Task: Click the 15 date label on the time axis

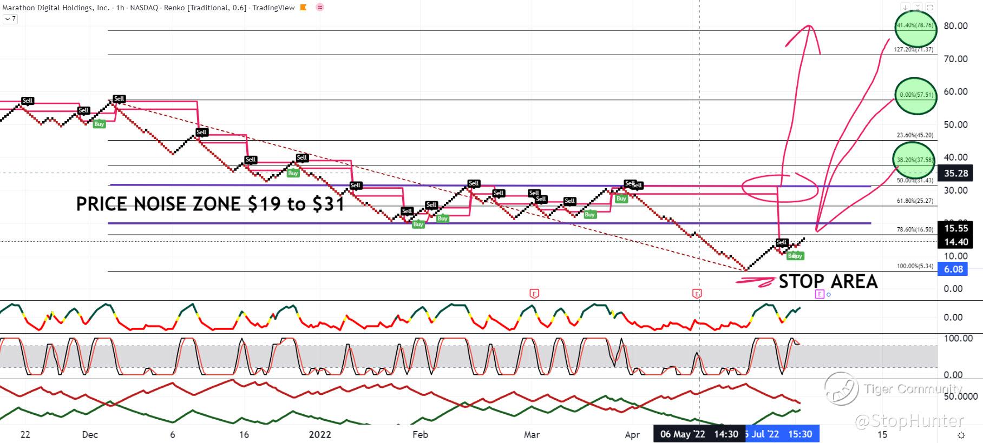Action: click(x=882, y=434)
